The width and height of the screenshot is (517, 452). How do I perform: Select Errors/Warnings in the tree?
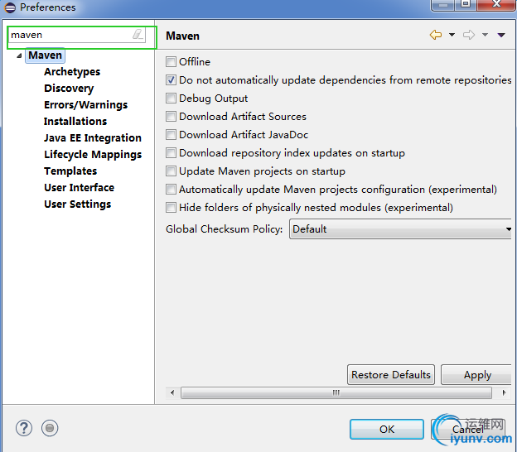85,105
